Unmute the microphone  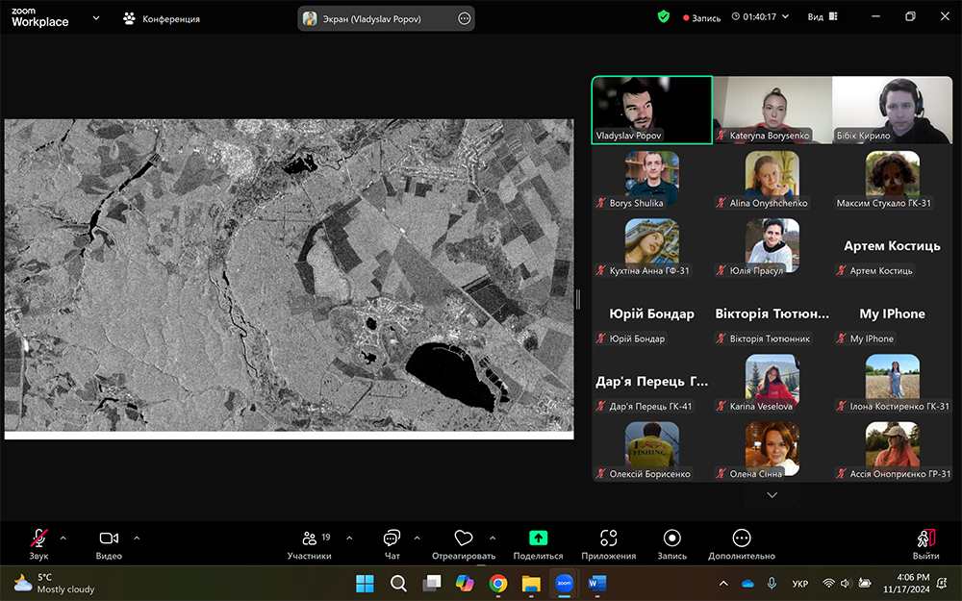click(38, 539)
